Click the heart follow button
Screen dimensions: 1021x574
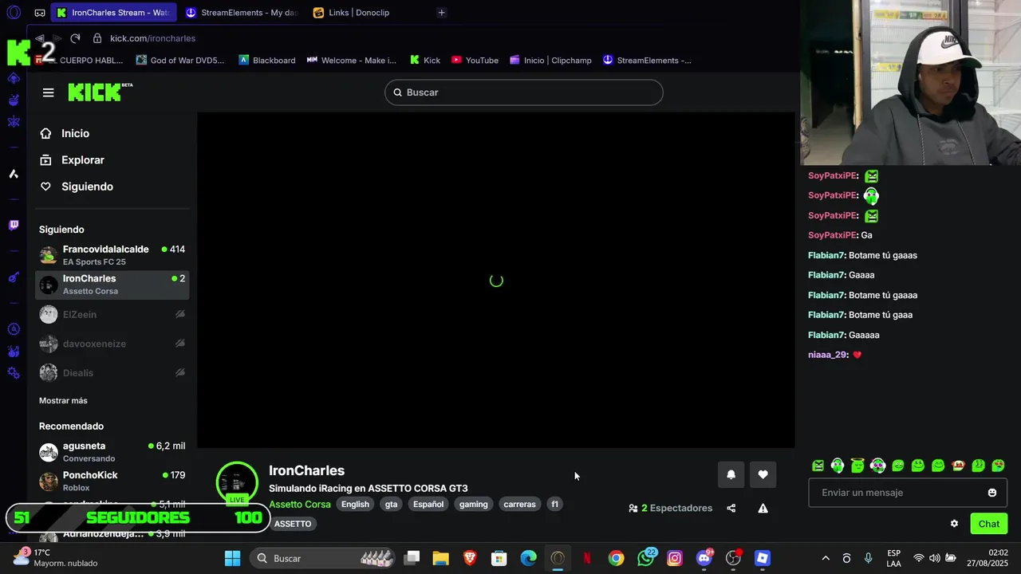[x=763, y=474]
